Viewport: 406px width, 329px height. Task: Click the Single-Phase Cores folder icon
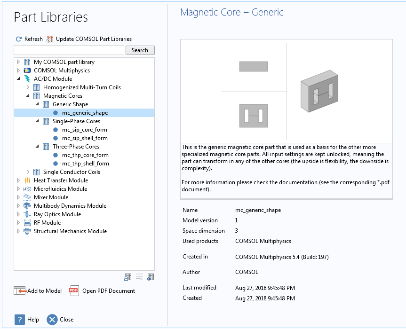[46, 121]
